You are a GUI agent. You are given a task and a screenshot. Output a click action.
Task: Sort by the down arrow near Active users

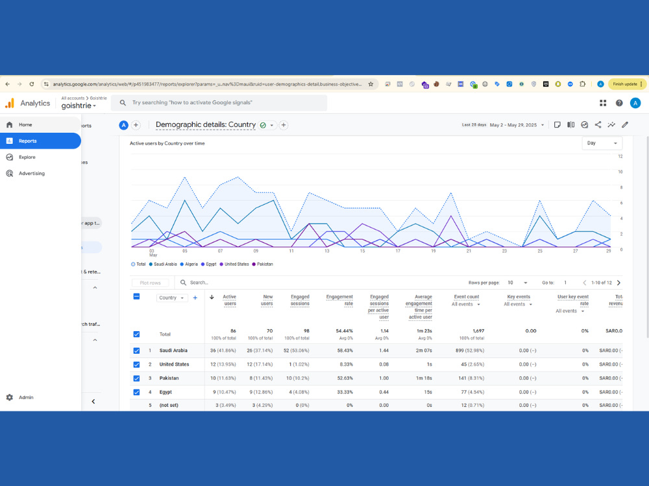click(212, 297)
